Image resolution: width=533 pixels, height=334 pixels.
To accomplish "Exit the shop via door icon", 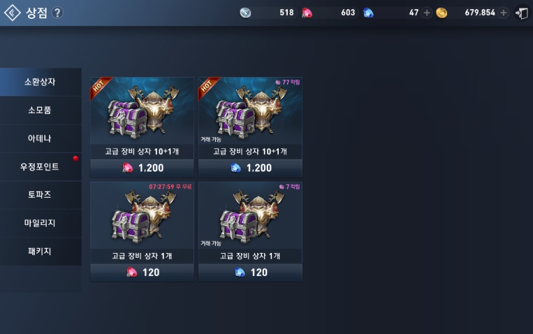I will tap(522, 13).
